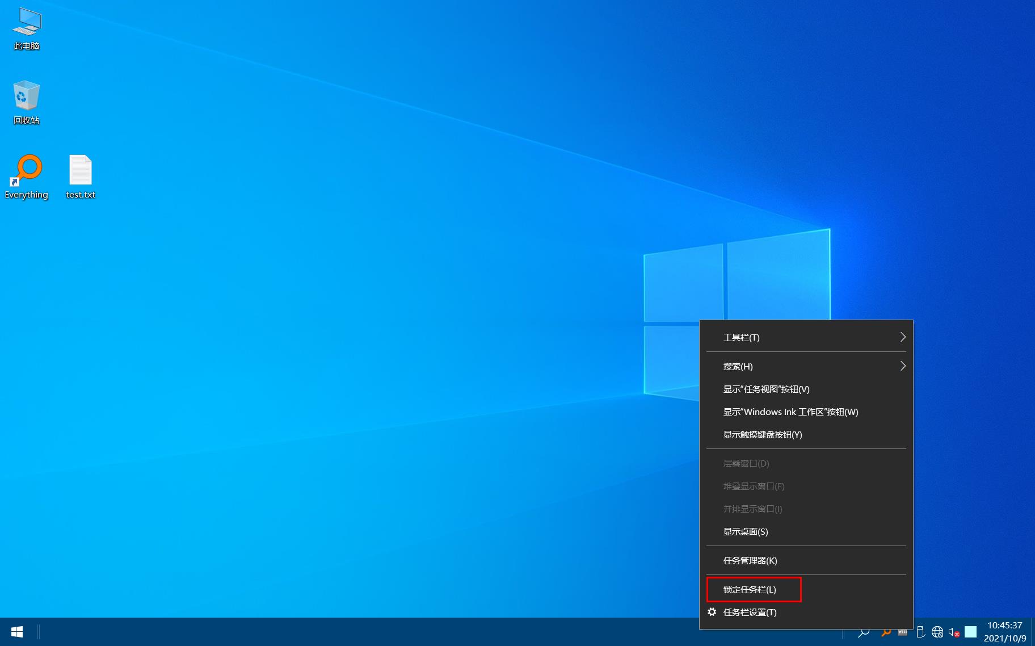Toggle 显示"Windows Ink 工作区"按钮(W) option
The height and width of the screenshot is (646, 1035).
click(806, 412)
